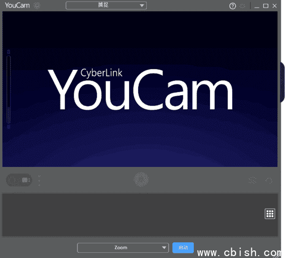The image size is (285, 258).
Task: Click the round shutter capture button
Action: point(141,179)
